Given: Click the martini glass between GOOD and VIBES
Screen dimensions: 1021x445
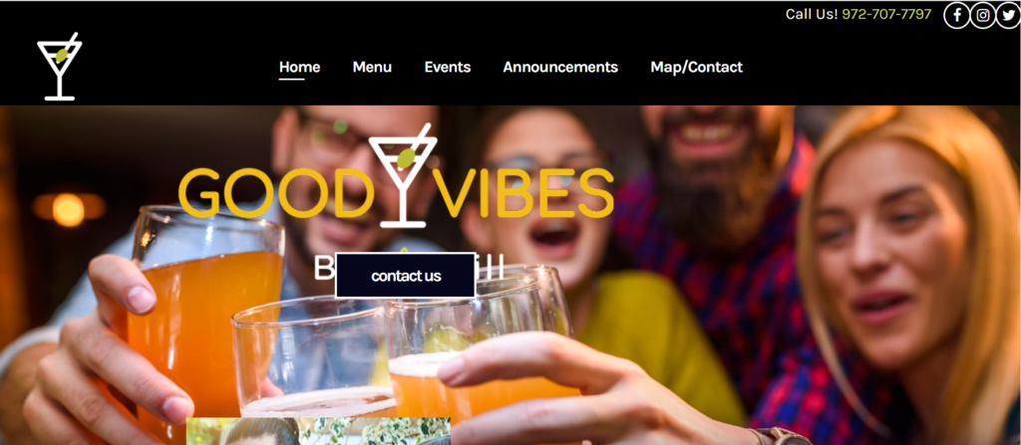Looking at the screenshot, I should (403, 175).
